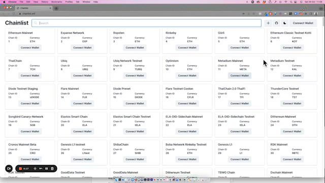Click the Chainlist logo heading

(x=17, y=23)
